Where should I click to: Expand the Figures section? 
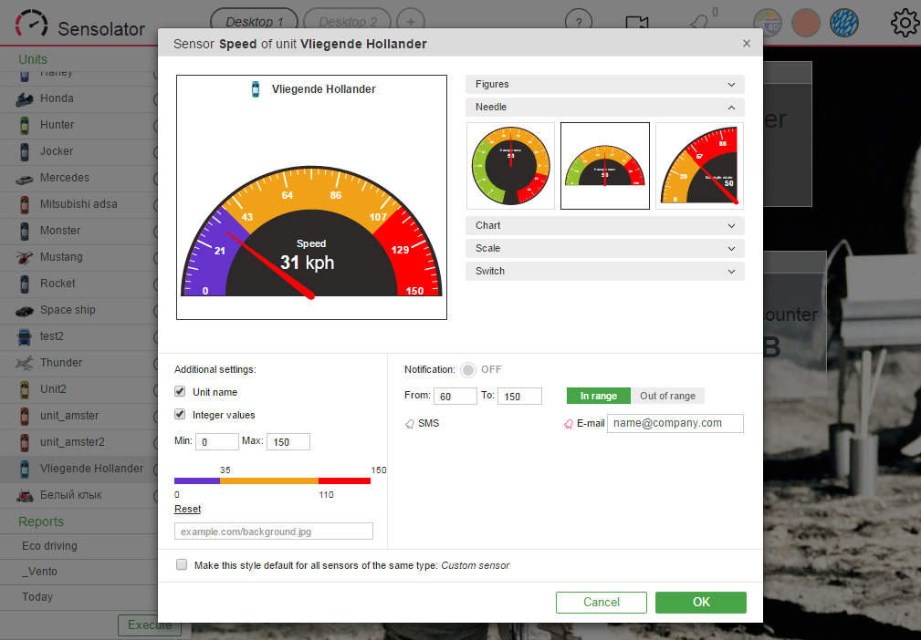(605, 85)
